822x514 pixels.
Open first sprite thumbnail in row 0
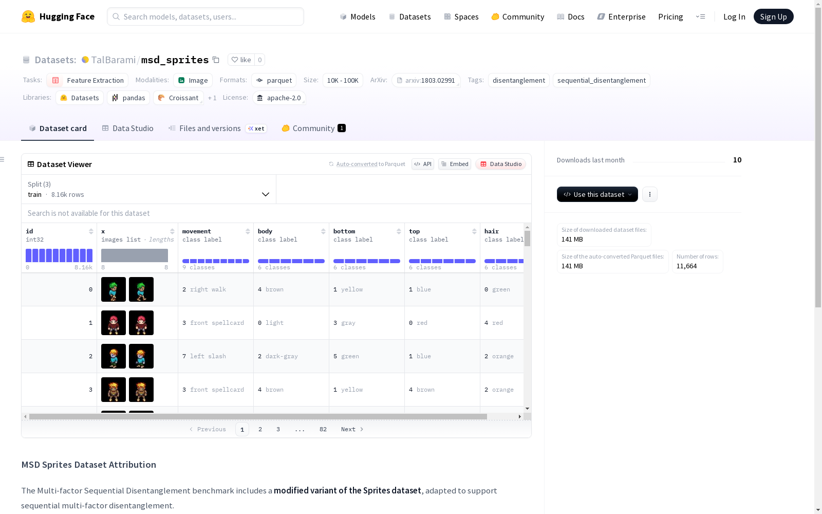point(114,289)
